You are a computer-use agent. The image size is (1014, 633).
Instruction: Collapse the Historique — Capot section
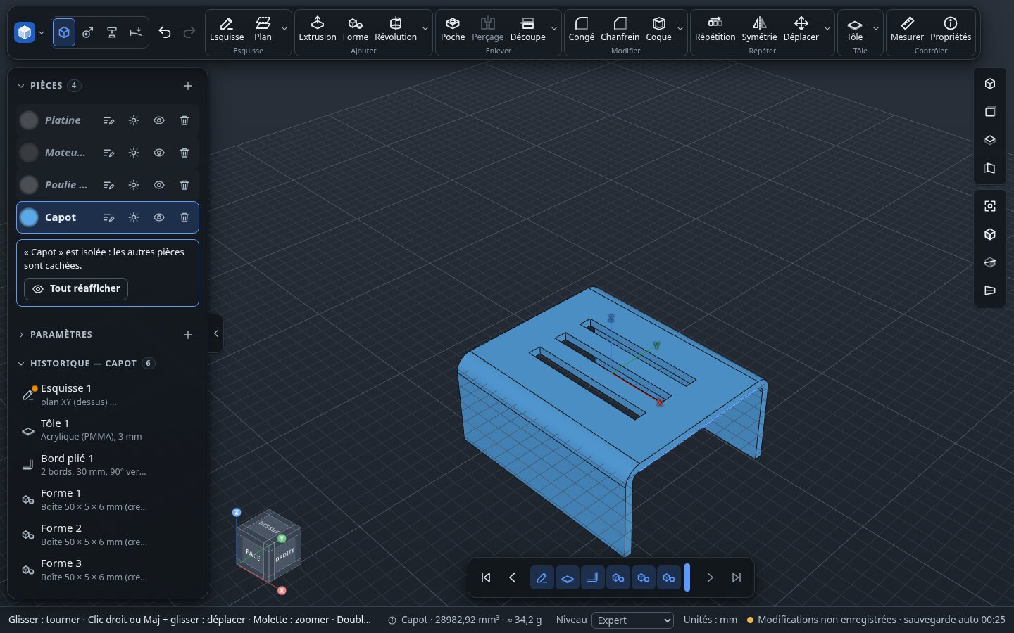click(21, 364)
